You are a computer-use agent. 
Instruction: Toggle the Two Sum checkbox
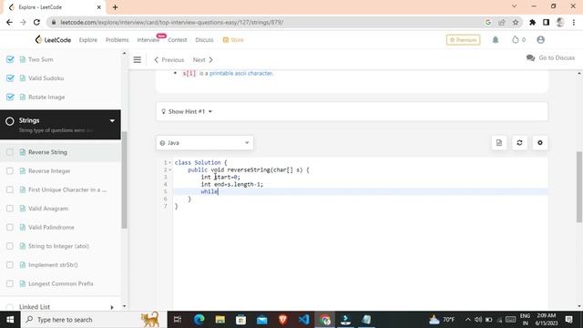10,59
